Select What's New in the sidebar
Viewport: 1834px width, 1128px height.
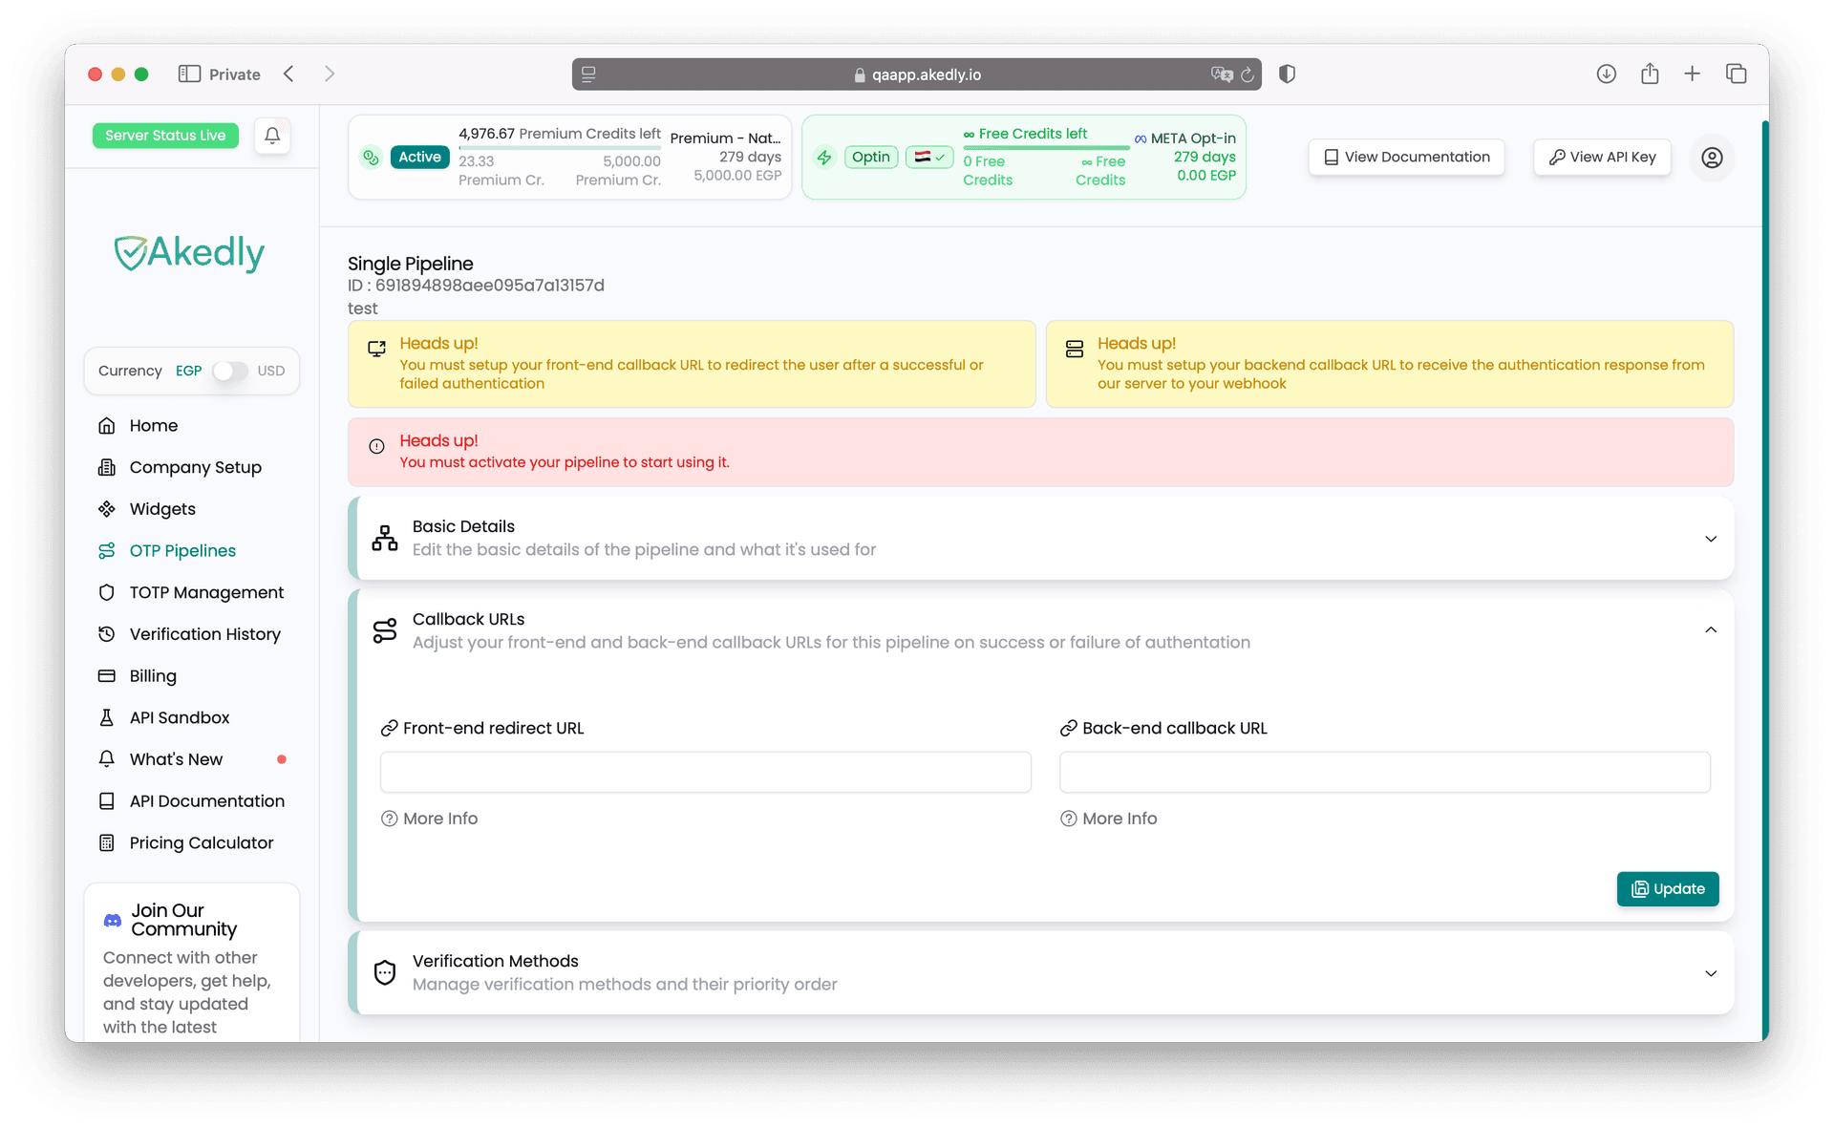(x=176, y=759)
